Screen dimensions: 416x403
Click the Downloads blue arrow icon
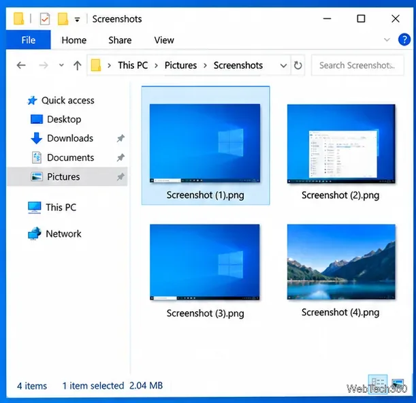coord(36,138)
